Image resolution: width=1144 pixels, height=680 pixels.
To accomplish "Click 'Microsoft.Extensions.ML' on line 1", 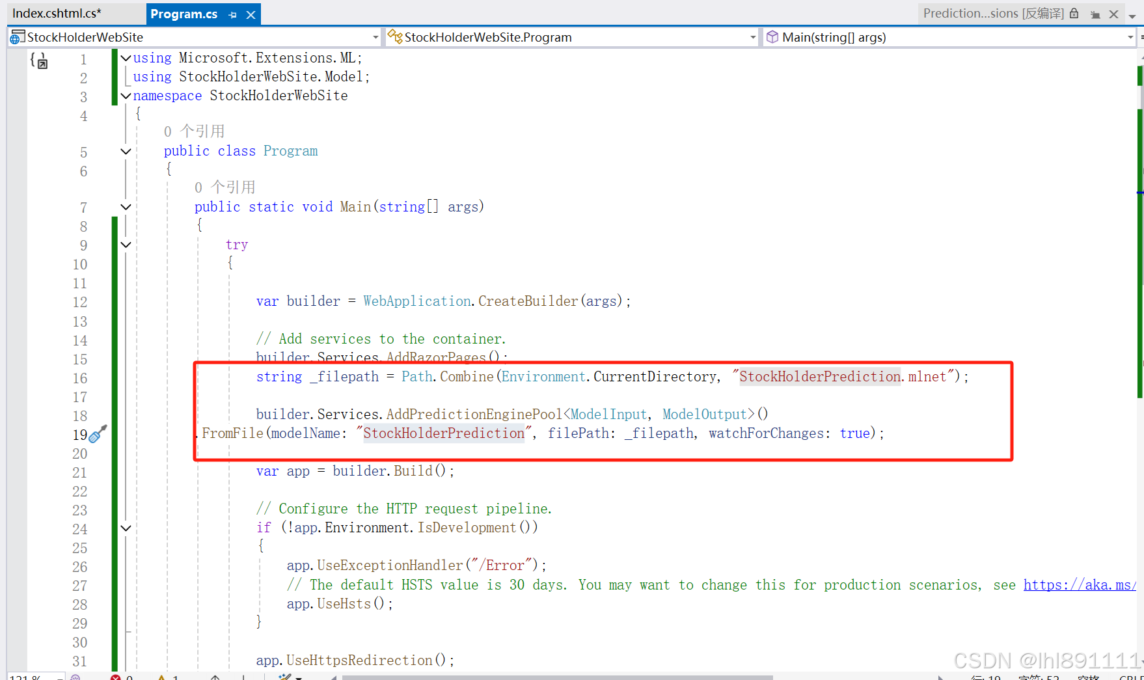I will click(x=267, y=58).
